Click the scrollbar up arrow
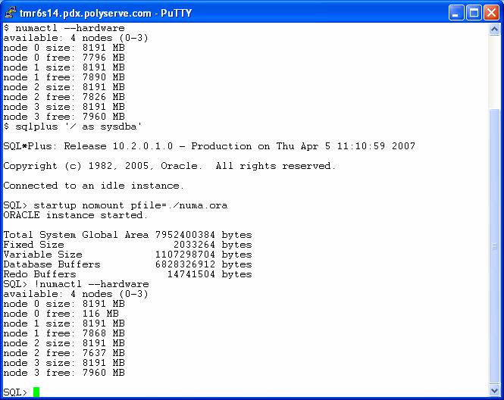504x400 pixels. click(x=495, y=29)
